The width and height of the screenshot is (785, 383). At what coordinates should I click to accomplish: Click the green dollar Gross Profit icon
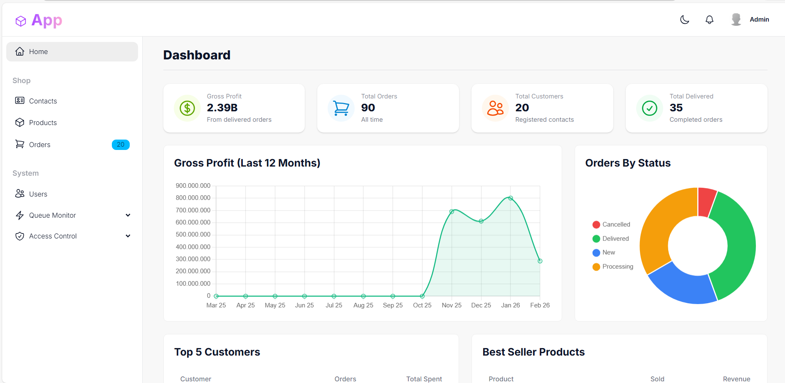point(187,108)
